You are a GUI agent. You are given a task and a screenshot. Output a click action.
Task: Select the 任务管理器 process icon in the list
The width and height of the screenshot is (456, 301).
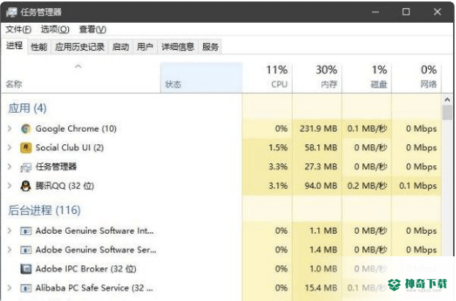(26, 167)
